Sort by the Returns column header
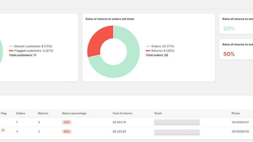Viewport: 253px width, 142px height. pos(43,113)
